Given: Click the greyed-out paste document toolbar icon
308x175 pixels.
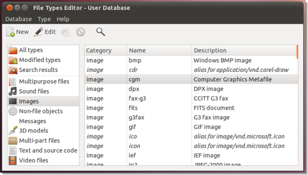Looking at the screenshot, I should pos(66,32).
